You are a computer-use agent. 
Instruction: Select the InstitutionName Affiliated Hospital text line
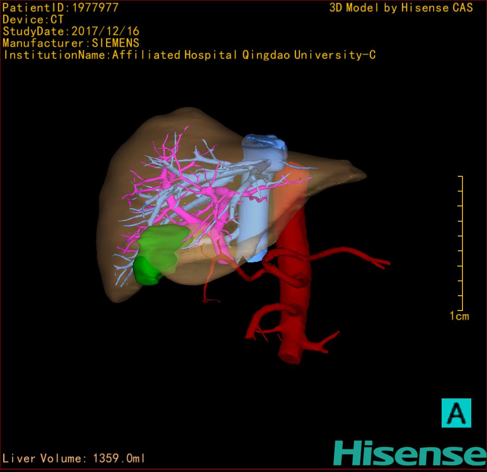click(189, 55)
